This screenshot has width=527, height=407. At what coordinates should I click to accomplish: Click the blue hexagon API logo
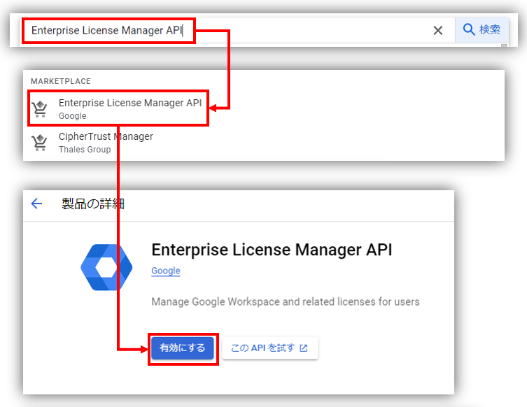(106, 267)
